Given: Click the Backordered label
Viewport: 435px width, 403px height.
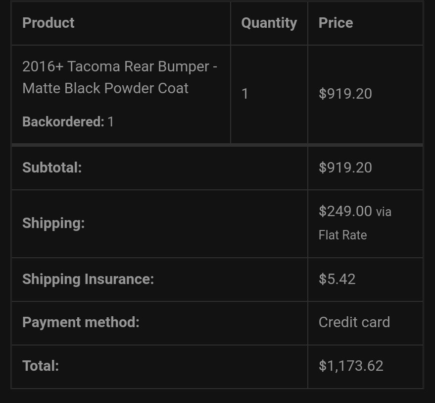Looking at the screenshot, I should (63, 122).
